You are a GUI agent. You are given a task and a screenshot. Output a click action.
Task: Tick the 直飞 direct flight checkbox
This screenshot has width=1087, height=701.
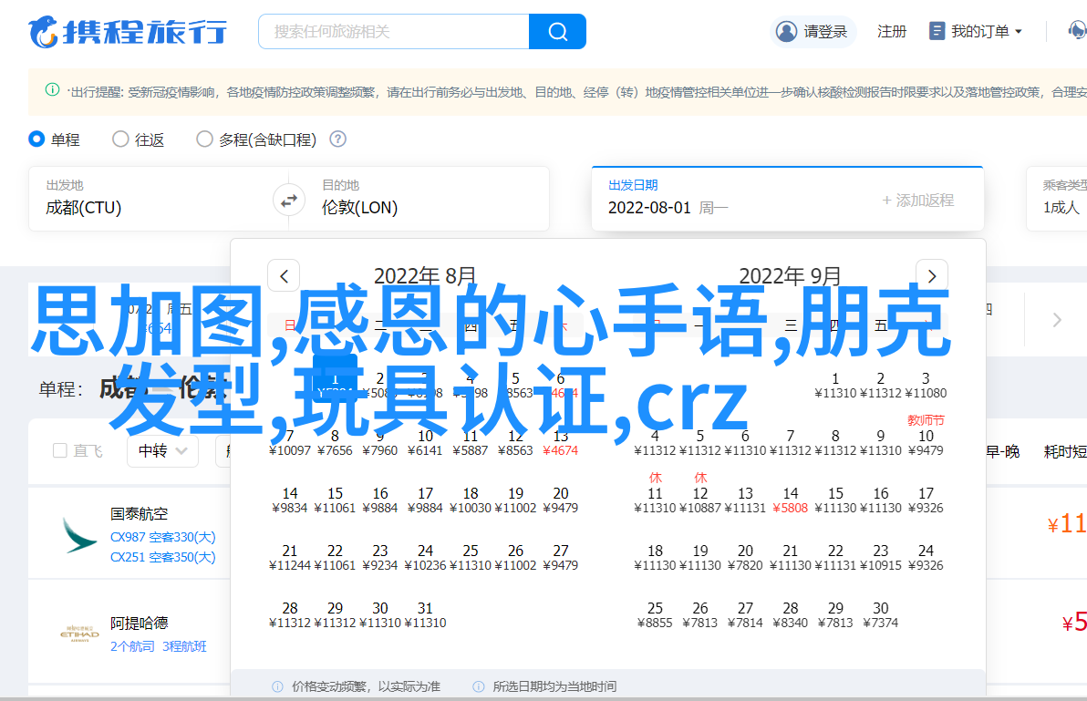[60, 451]
